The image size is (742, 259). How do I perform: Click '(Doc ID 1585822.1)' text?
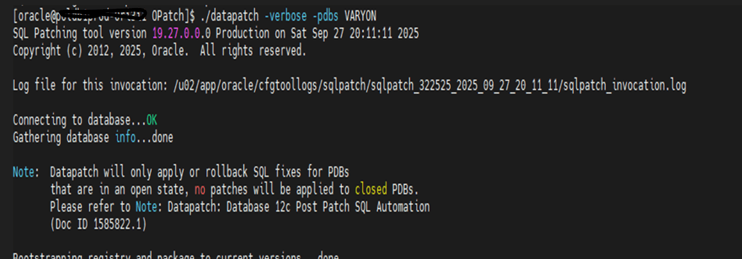tap(99, 225)
